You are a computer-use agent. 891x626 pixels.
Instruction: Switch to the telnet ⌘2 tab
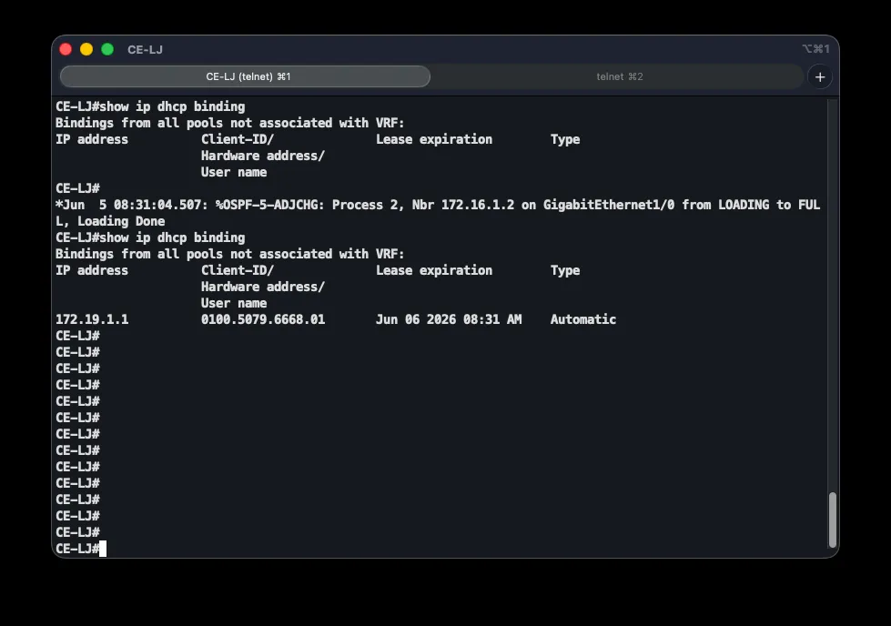pos(619,76)
